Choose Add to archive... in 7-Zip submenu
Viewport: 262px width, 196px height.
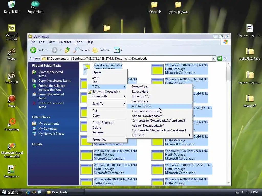(x=160, y=106)
